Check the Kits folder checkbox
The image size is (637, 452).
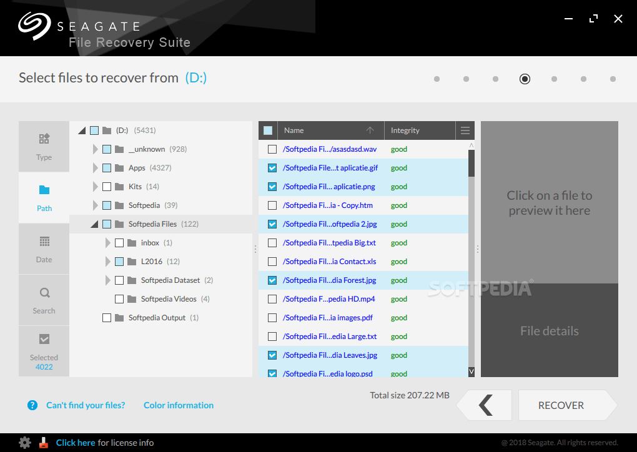click(x=107, y=186)
